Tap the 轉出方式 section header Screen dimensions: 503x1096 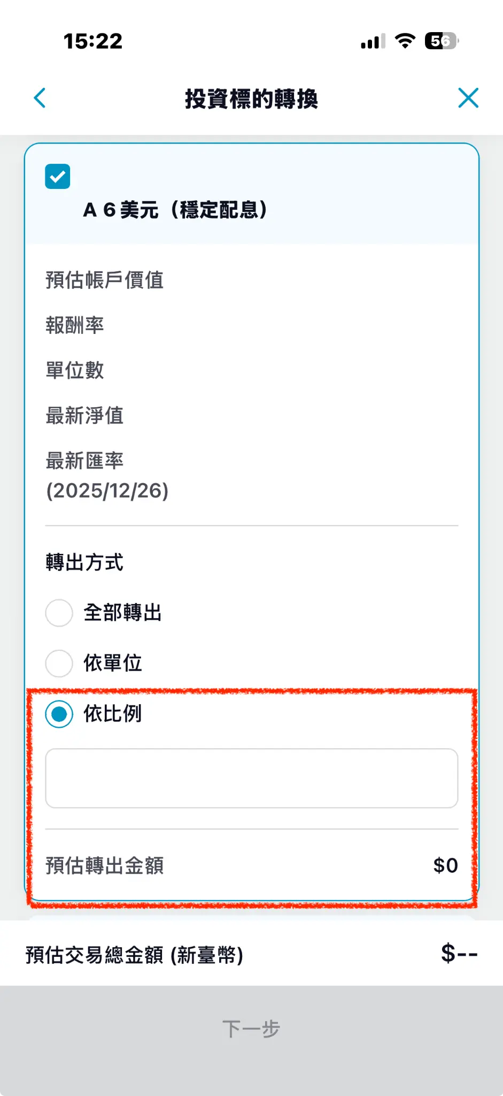click(83, 562)
